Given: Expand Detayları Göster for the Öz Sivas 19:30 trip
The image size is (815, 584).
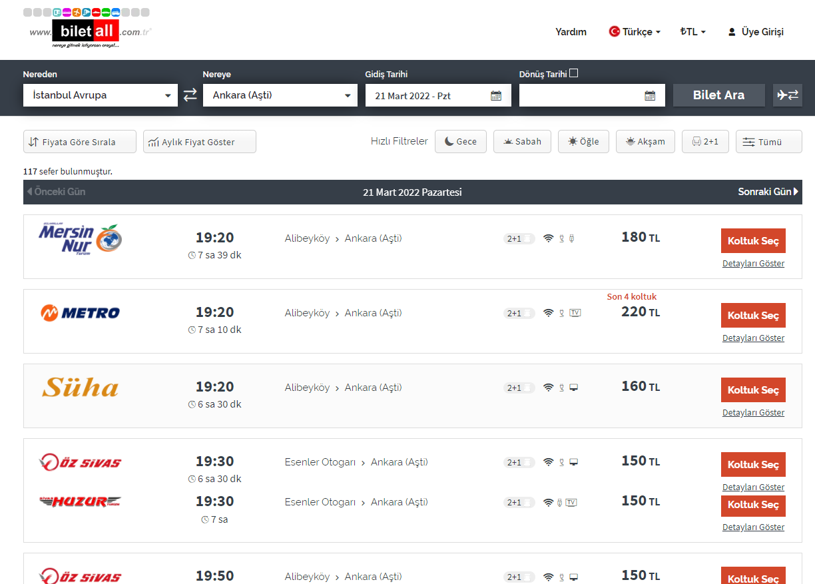Looking at the screenshot, I should (753, 487).
